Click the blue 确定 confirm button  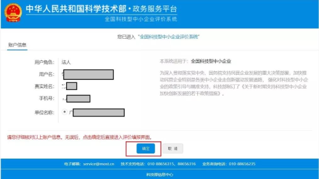[146, 148]
